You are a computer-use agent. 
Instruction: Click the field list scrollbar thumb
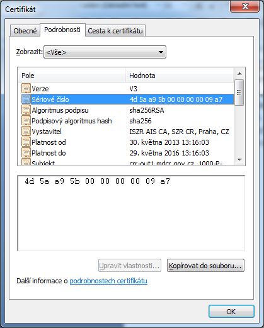239,93
